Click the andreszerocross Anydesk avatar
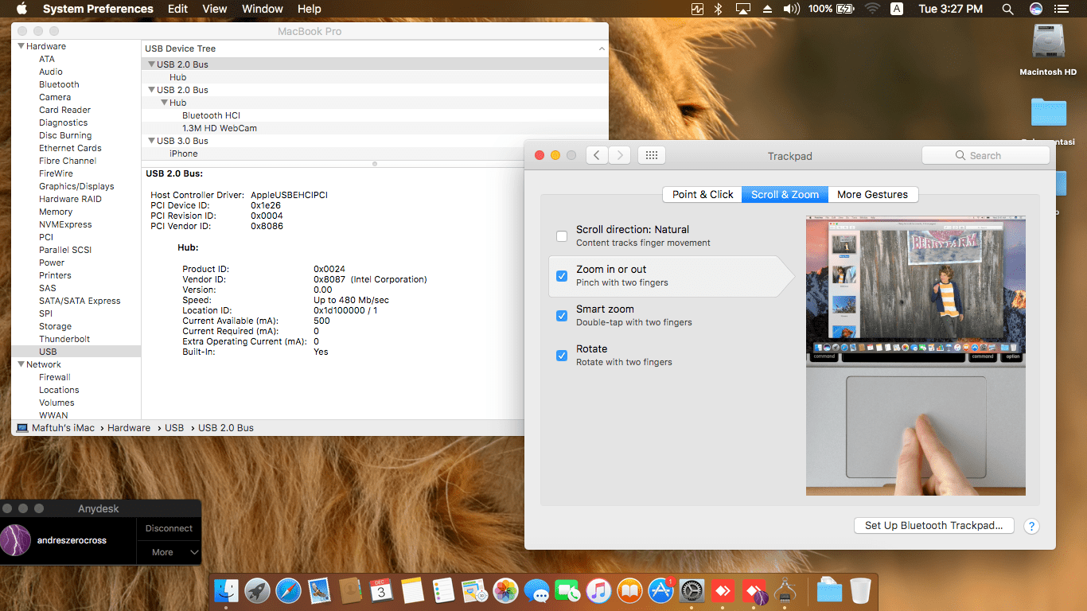Screen dimensions: 1087x611 point(16,540)
